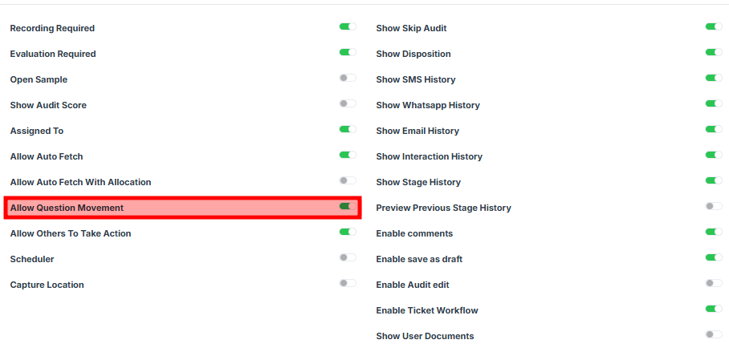This screenshot has height=360, width=729.
Task: Disable the Show Skip Audit toggle
Action: [714, 26]
